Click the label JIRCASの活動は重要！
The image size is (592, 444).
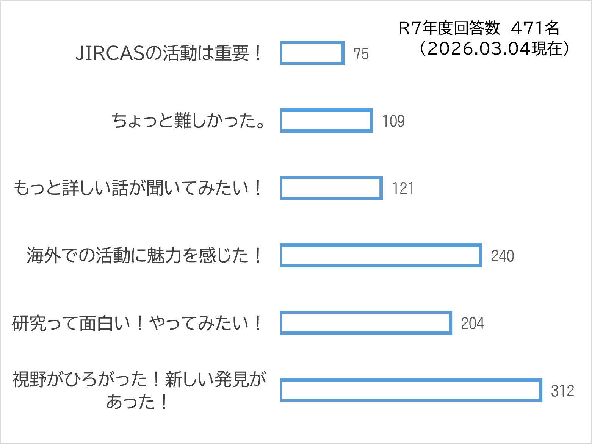(169, 53)
